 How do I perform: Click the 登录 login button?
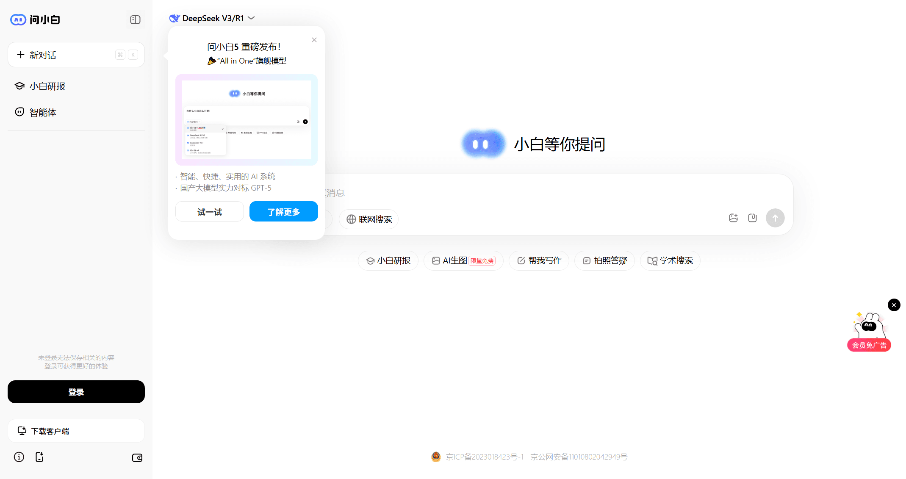click(x=76, y=392)
